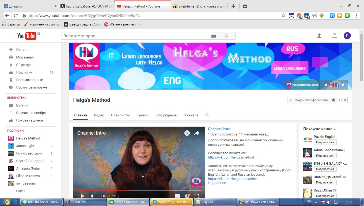Image resolution: width=364 pixels, height=206 pixels.
Task: Open player settings gear
Action: coord(187,196)
